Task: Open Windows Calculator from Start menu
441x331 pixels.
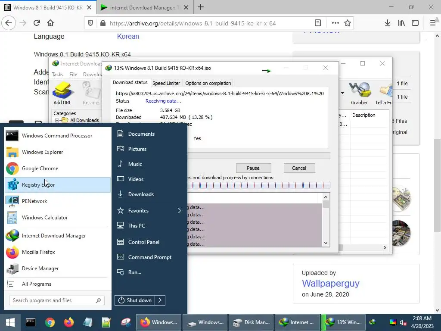Action: (x=58, y=218)
